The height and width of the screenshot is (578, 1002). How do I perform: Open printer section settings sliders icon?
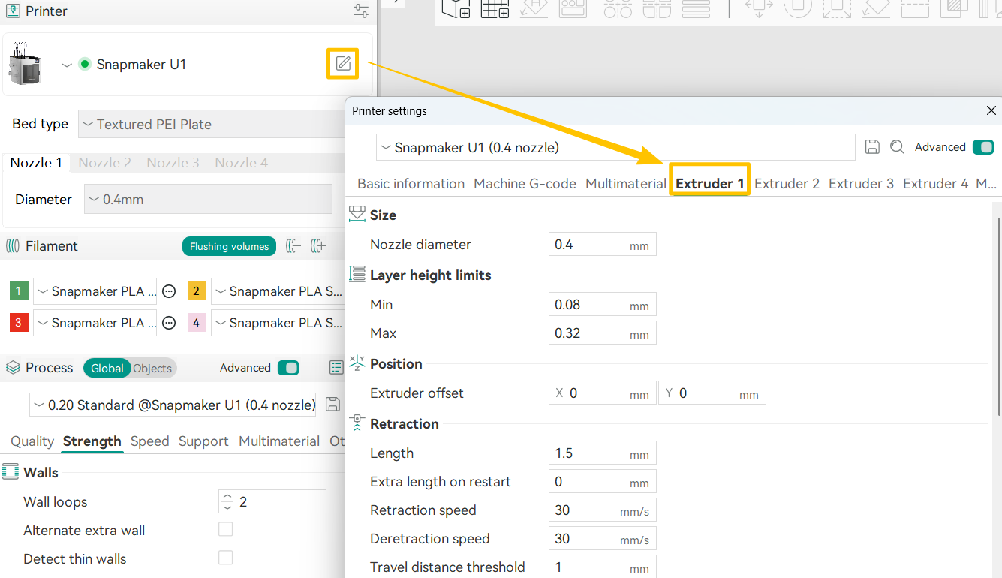(361, 11)
